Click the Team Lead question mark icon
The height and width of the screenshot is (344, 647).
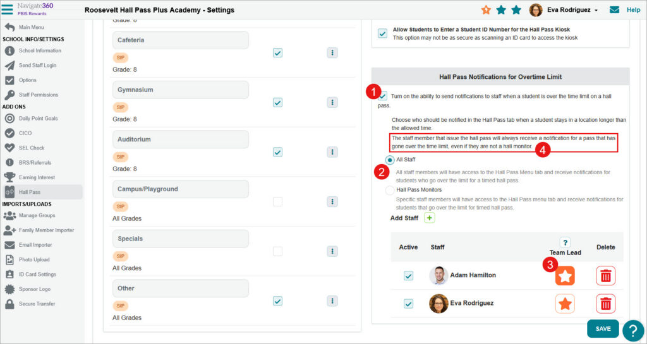click(565, 242)
